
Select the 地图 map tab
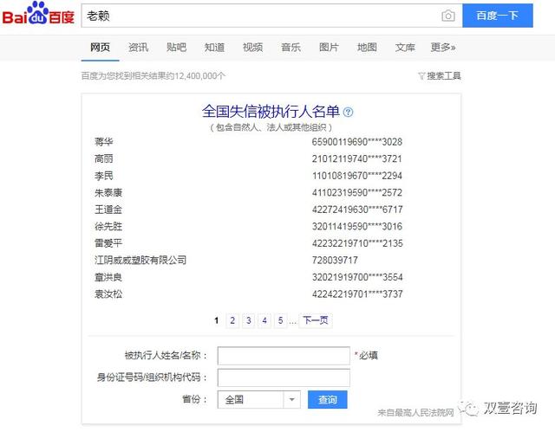point(367,47)
